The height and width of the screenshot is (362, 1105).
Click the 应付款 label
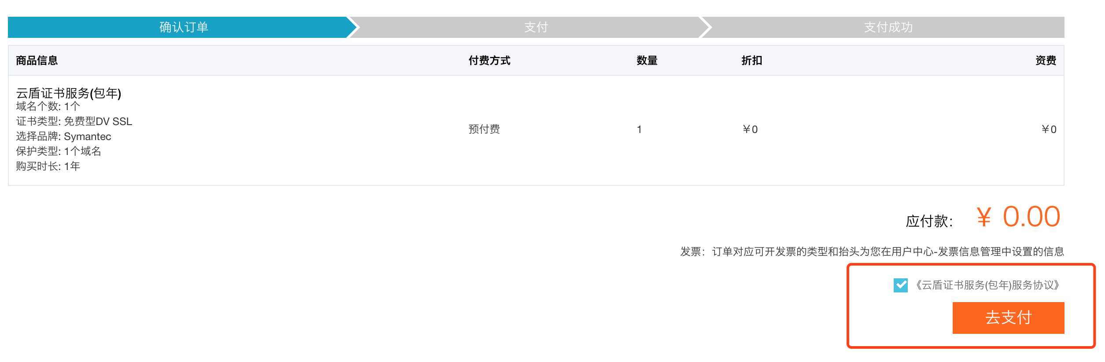point(929,221)
